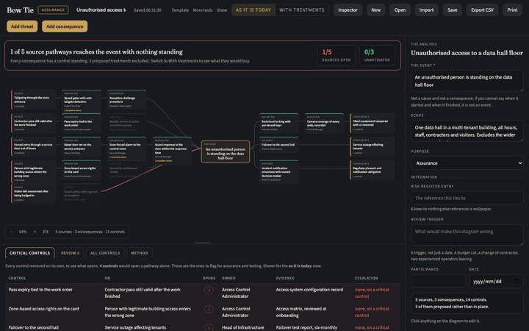Open the Purpose dropdown showing Assurance
529x331 pixels.
[467, 163]
